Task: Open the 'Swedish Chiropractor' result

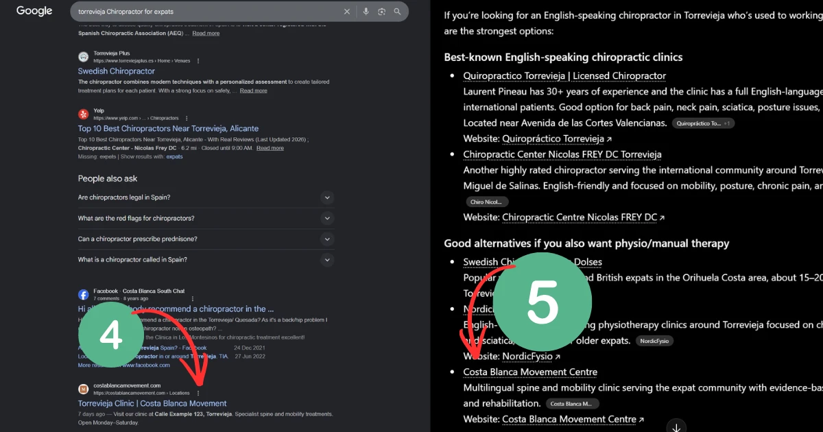Action: pos(117,71)
